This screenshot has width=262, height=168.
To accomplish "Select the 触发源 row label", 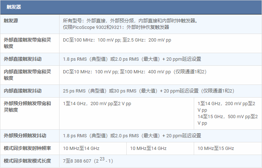I will [x=11, y=21].
